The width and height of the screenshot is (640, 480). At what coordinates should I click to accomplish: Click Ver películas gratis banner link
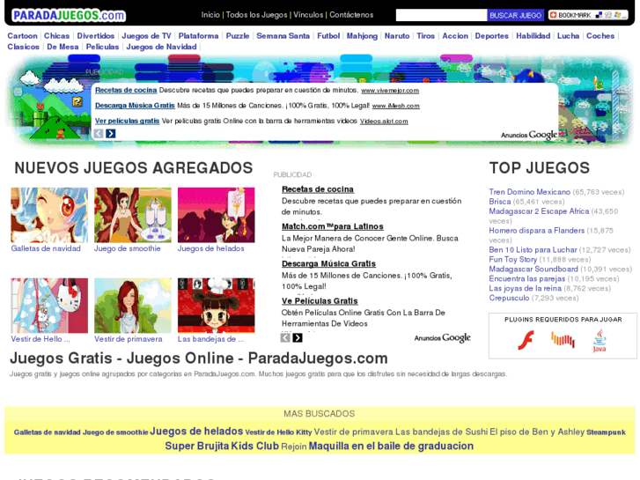click(x=127, y=121)
